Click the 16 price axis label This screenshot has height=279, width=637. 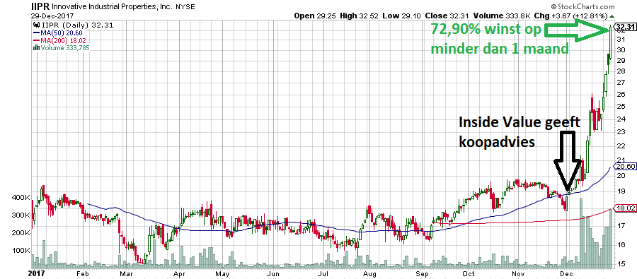(621, 244)
